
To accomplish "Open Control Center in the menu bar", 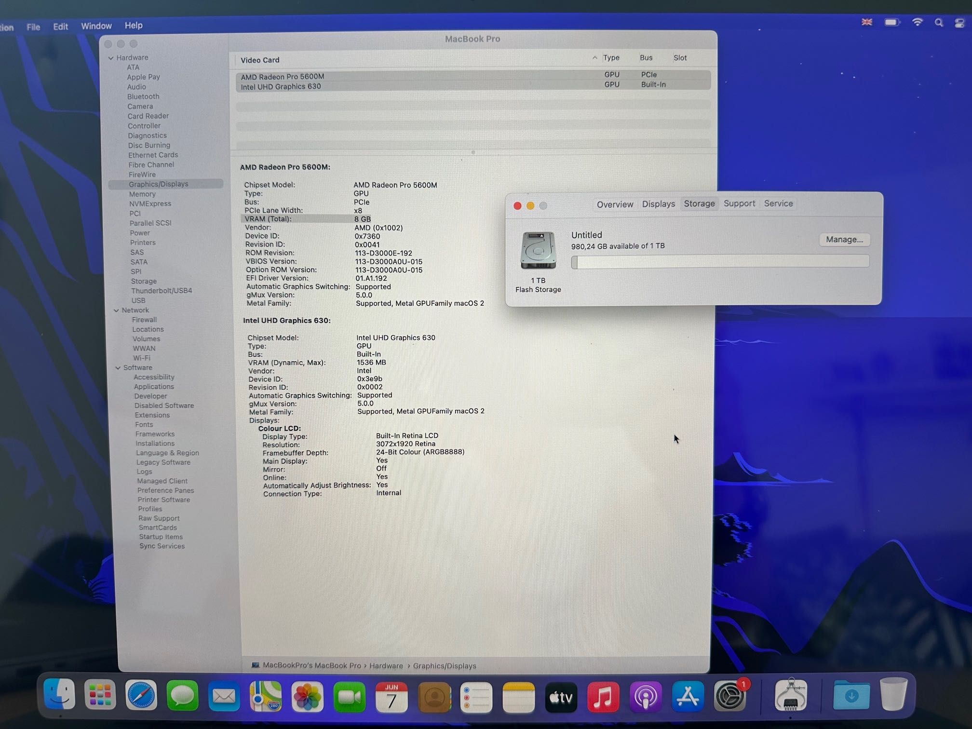I will pyautogui.click(x=959, y=23).
